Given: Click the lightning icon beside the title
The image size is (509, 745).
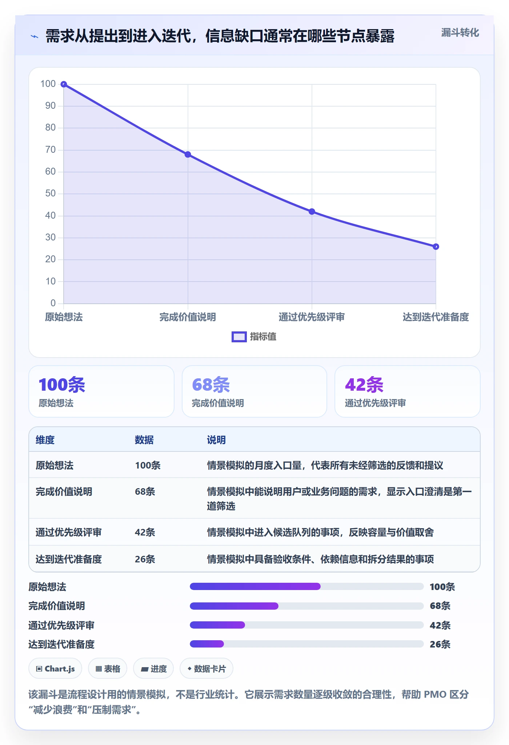Looking at the screenshot, I should [x=35, y=36].
